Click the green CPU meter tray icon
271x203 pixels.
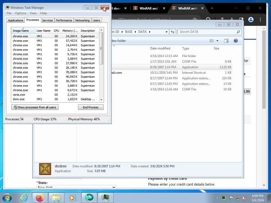[x=223, y=198]
